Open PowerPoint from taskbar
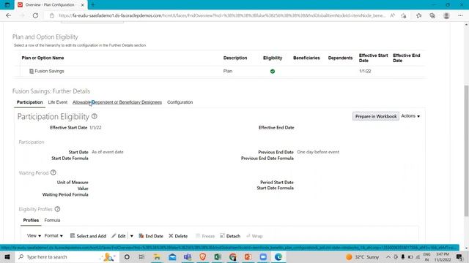The height and width of the screenshot is (263, 469). coord(248,256)
